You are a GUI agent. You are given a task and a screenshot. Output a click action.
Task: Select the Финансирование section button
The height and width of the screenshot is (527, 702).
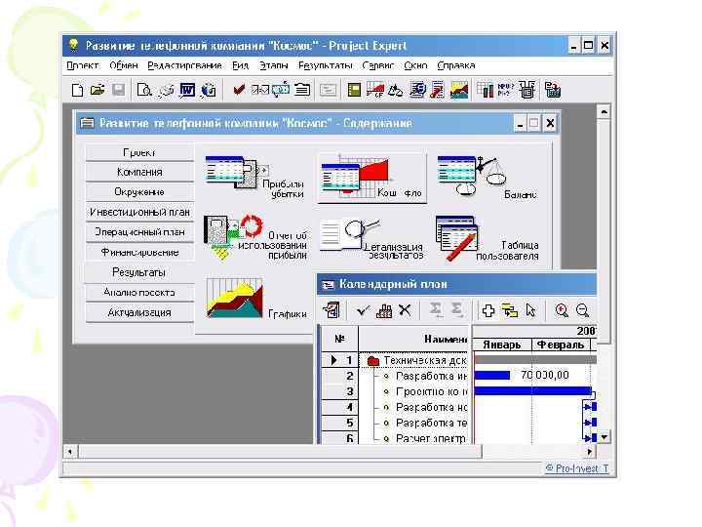(x=139, y=253)
